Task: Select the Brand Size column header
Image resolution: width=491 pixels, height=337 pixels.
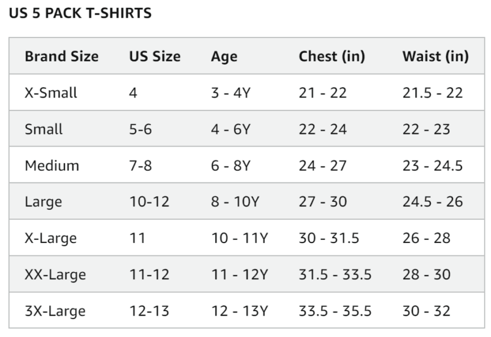Action: 61,56
